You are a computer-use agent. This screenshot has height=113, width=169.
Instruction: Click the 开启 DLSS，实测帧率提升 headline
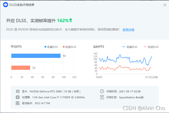tap(31, 20)
